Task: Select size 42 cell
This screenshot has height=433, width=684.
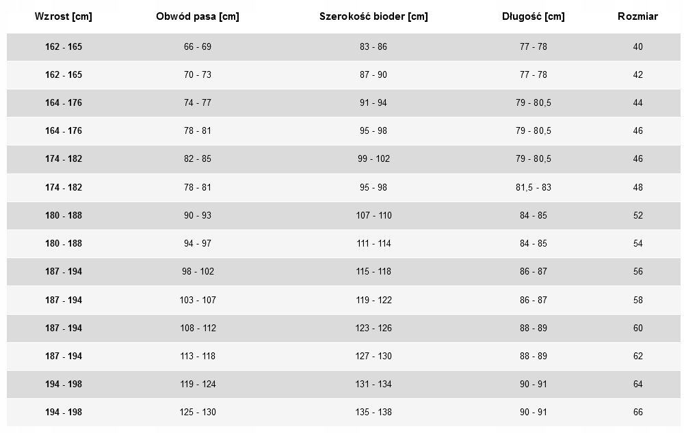Action: [637, 74]
